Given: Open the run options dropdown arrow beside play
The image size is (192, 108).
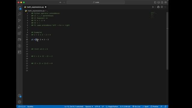Looking at the screenshot, I should click(155, 7).
